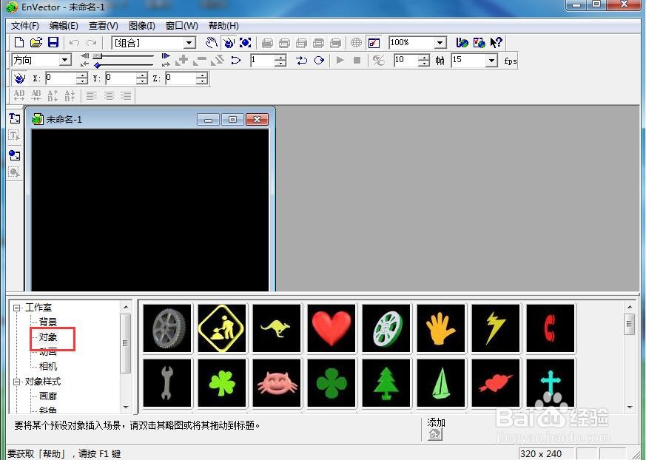
Task: Click the reverse loop arrow icon
Action: point(235,61)
